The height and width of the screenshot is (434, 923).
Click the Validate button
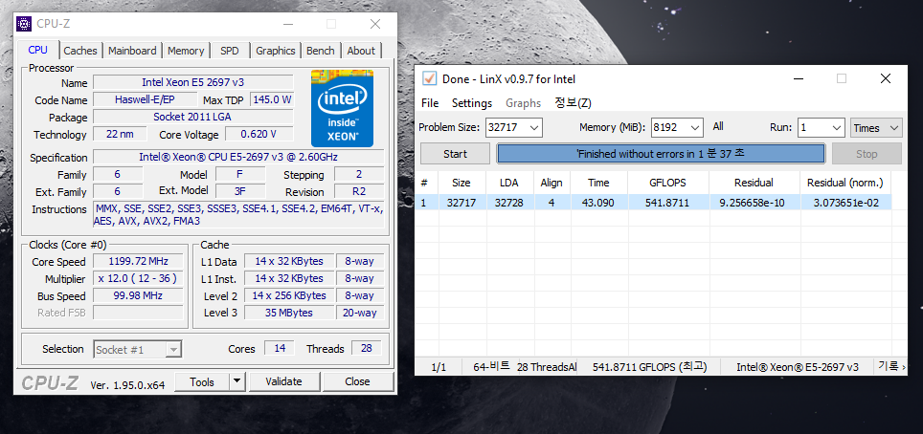pos(283,381)
